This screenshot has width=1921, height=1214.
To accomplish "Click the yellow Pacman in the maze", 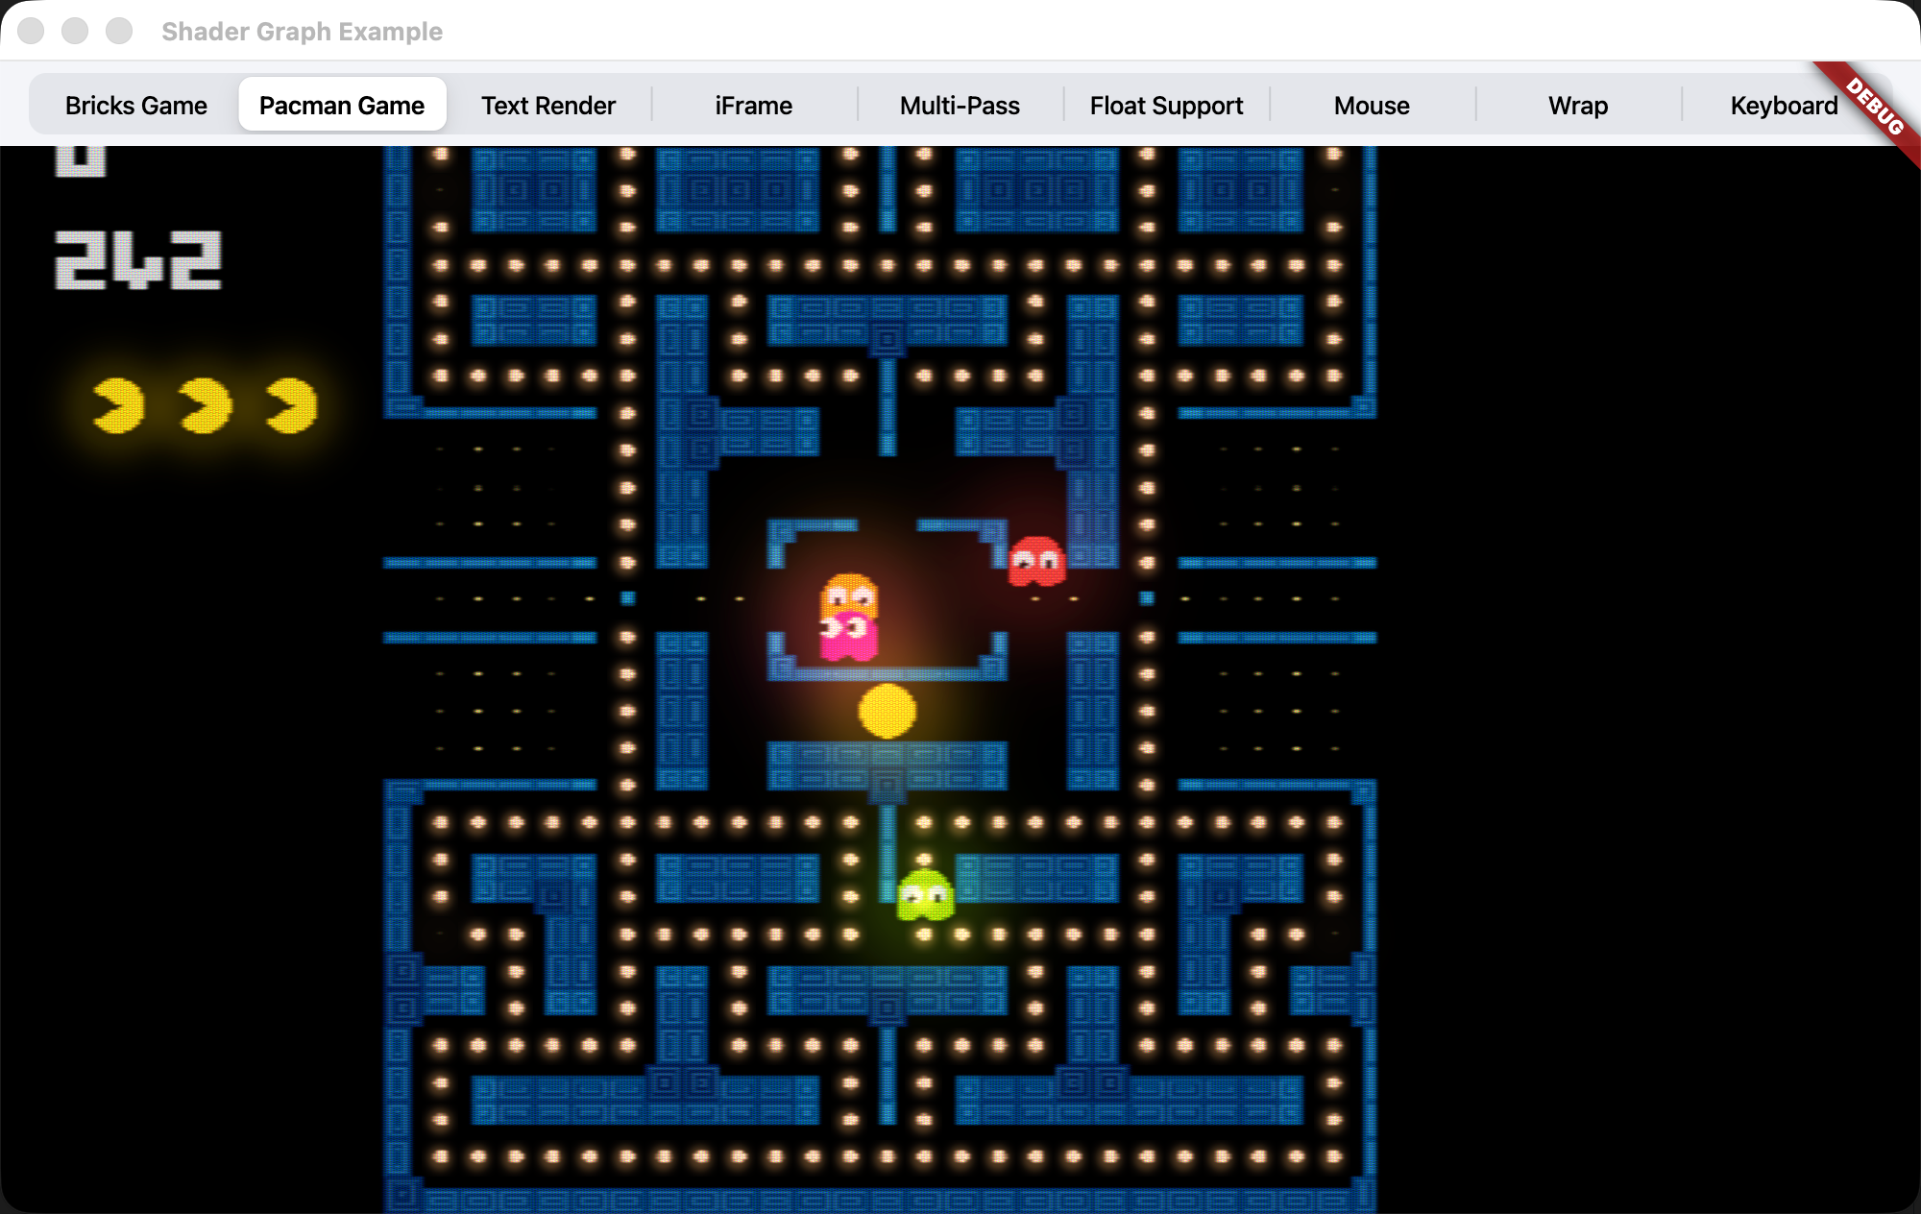I will [887, 711].
